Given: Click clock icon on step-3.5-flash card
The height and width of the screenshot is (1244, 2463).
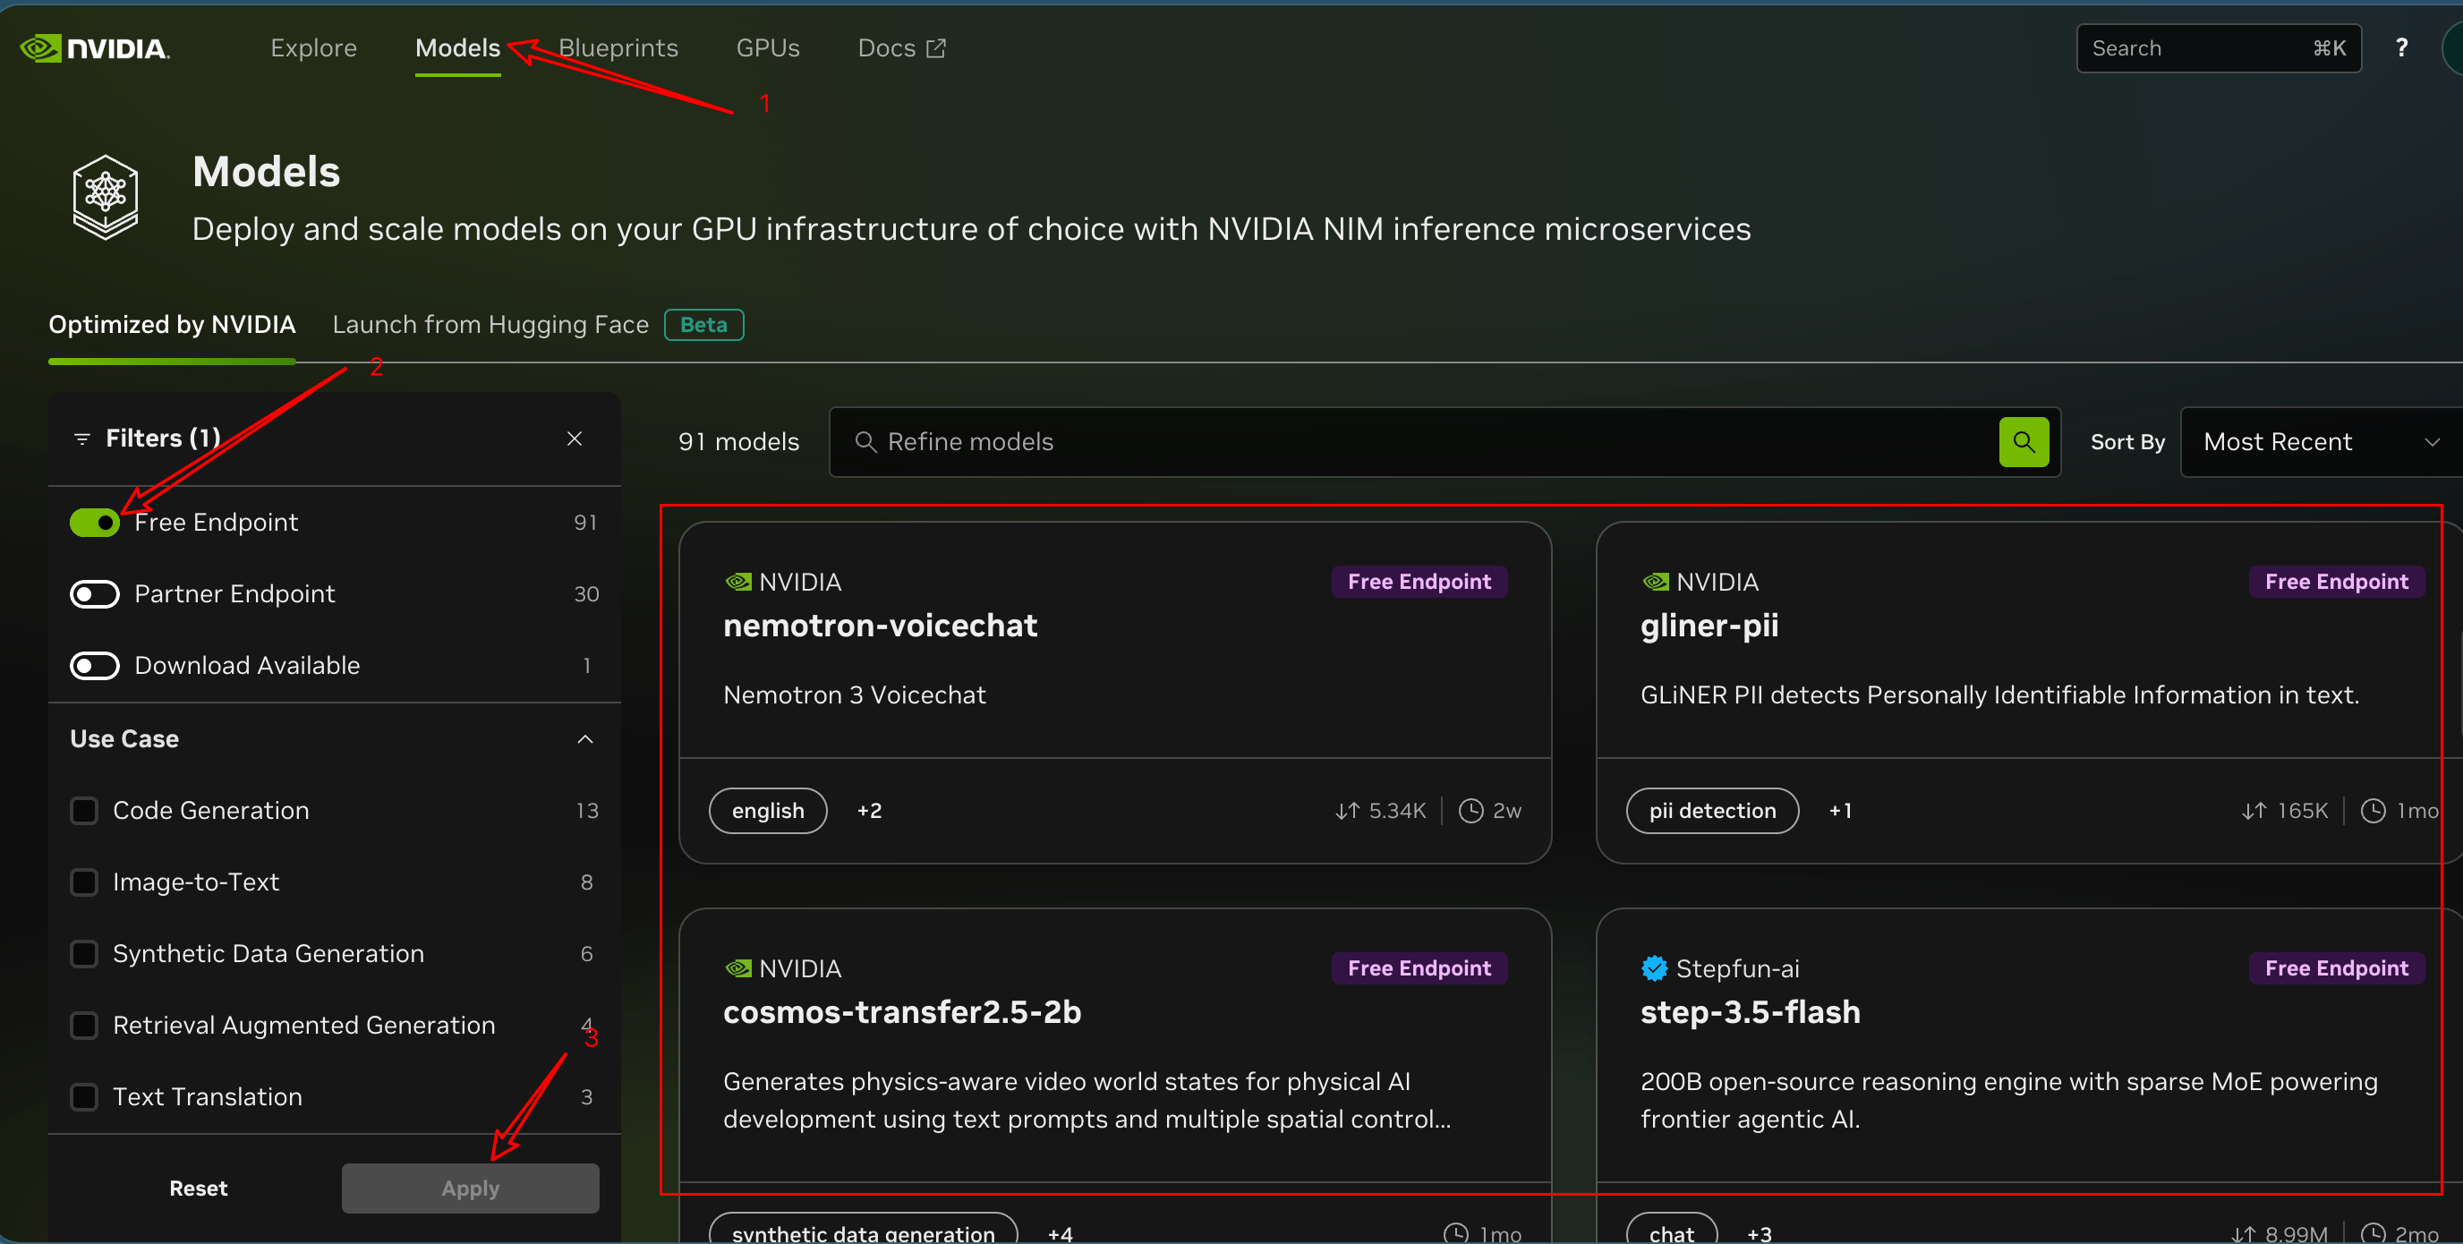Looking at the screenshot, I should [x=2374, y=1233].
